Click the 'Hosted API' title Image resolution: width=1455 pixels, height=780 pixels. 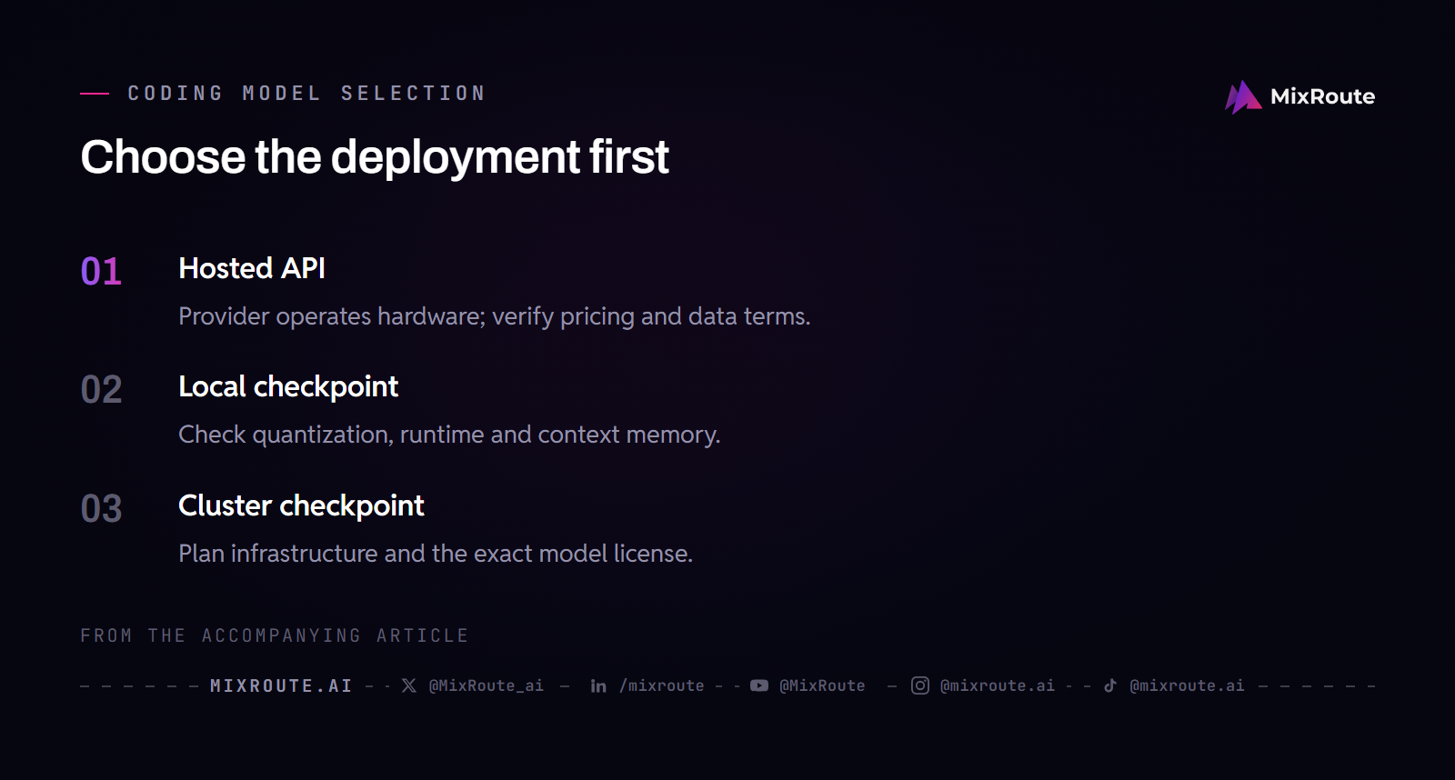[x=252, y=268]
